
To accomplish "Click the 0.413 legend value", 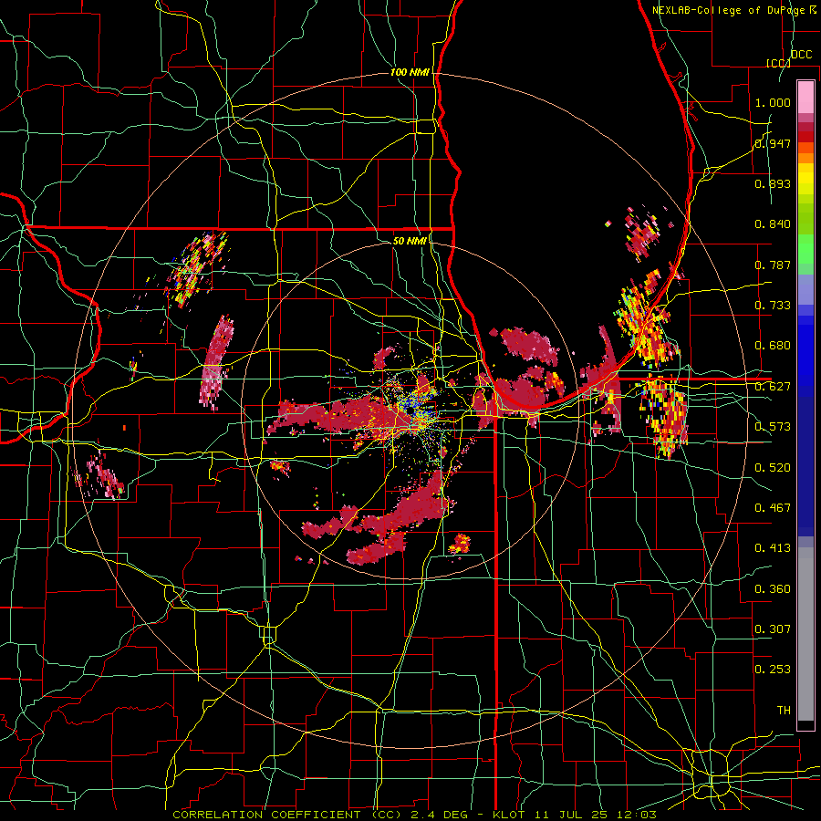I will (x=773, y=548).
